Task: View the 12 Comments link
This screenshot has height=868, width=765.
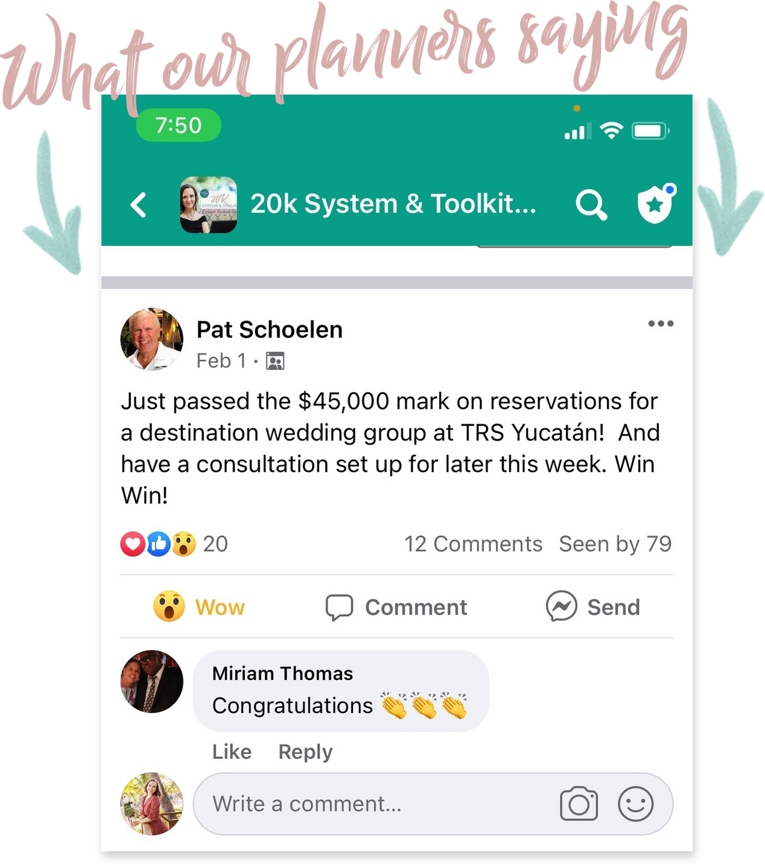Action: pyautogui.click(x=474, y=544)
